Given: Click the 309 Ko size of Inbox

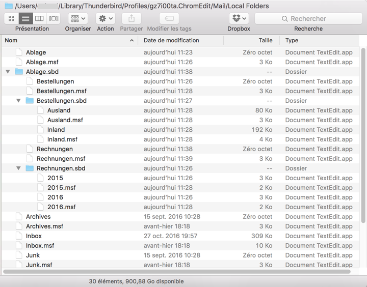Looking at the screenshot, I should (x=261, y=236).
